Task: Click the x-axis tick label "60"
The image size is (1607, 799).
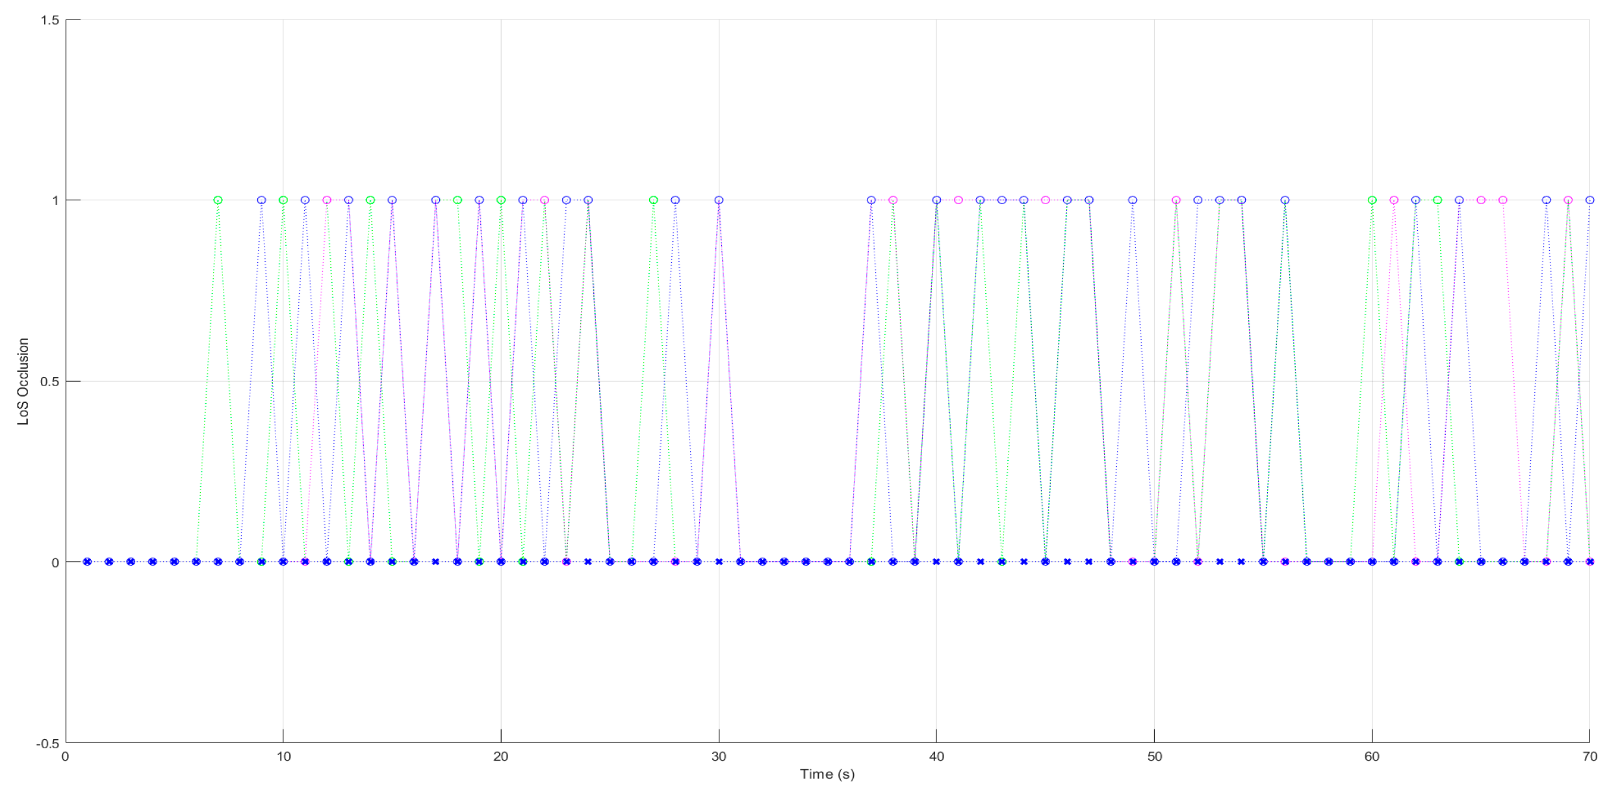Action: [x=1372, y=756]
